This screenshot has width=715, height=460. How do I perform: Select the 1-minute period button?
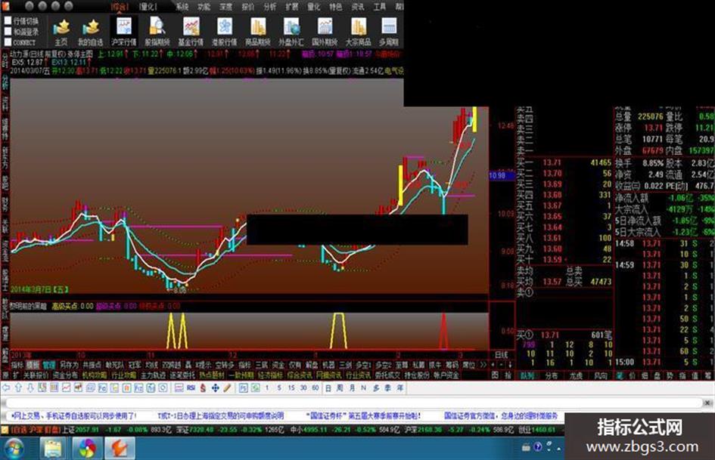[267, 388]
